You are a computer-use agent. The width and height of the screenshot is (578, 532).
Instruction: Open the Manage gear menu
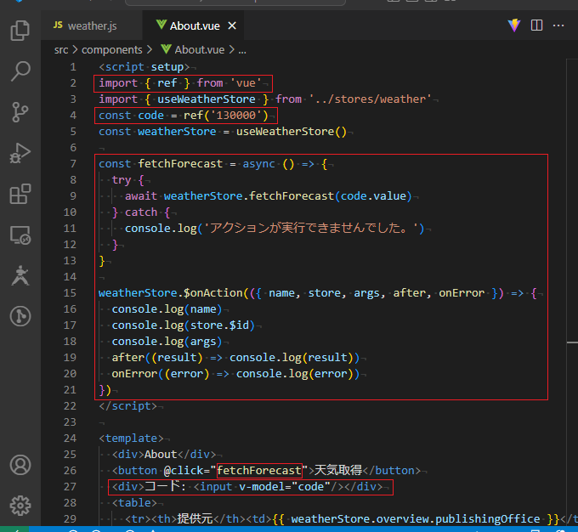(20, 506)
